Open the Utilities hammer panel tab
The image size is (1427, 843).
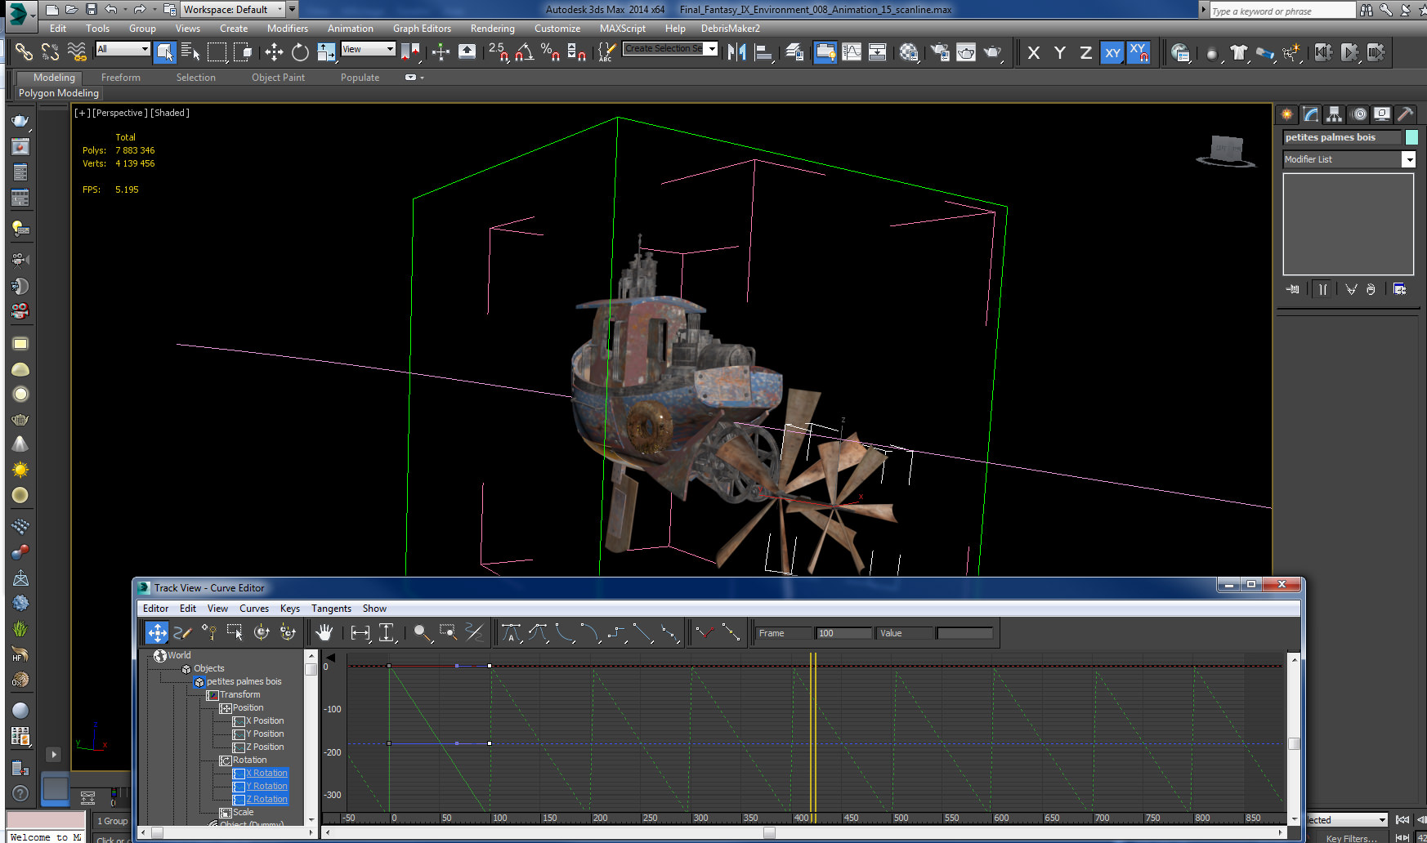pyautogui.click(x=1406, y=114)
